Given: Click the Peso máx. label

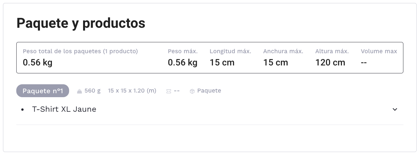Looking at the screenshot, I should pyautogui.click(x=182, y=51).
